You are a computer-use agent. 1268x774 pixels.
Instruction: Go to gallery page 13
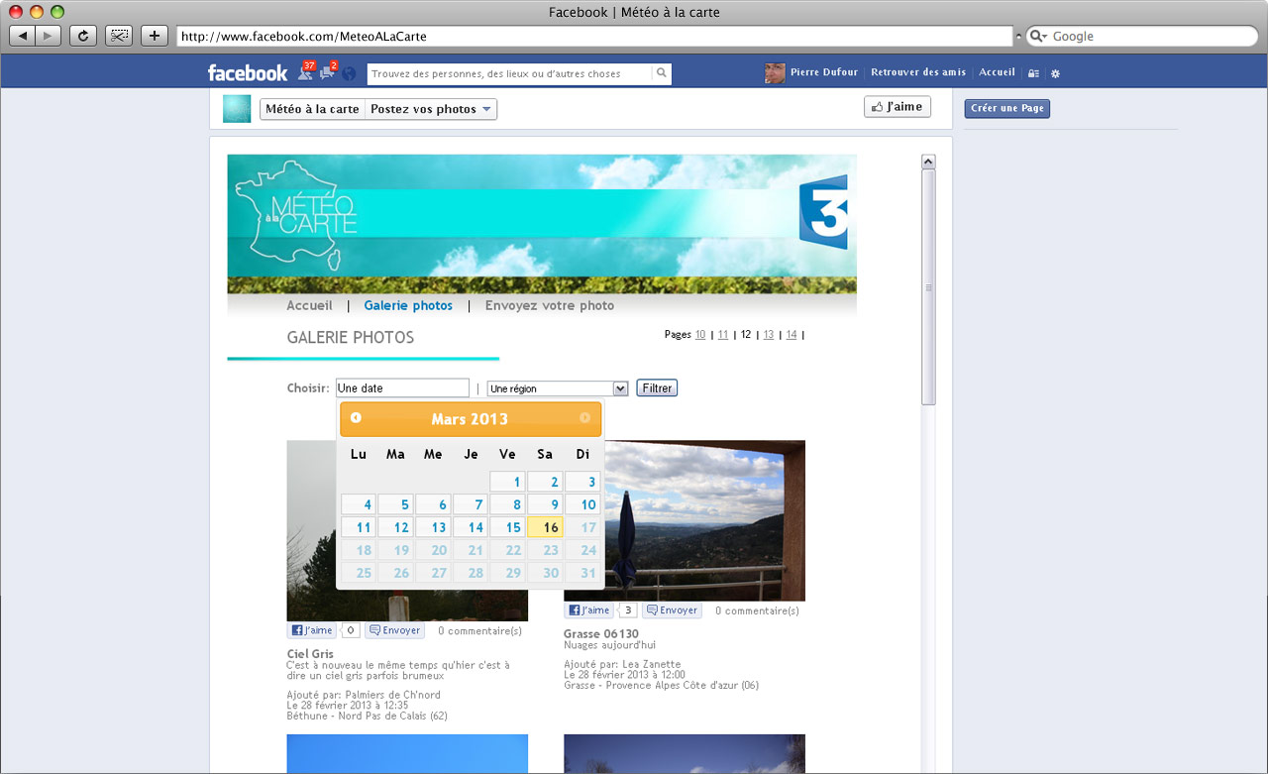click(x=769, y=335)
